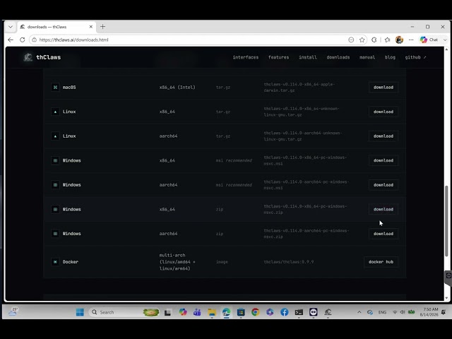Close the downloads — thClaws tab
The width and height of the screenshot is (452, 339).
click(91, 27)
